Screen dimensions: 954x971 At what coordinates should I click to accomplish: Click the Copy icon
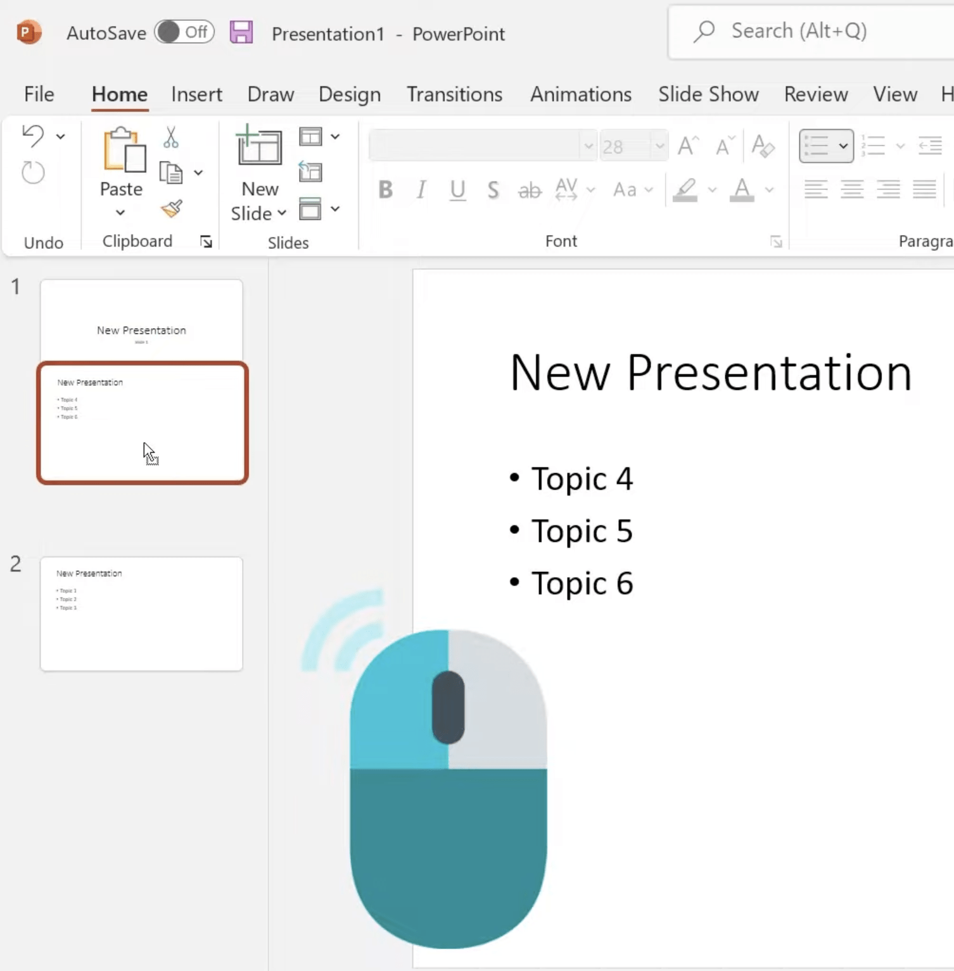pyautogui.click(x=171, y=172)
